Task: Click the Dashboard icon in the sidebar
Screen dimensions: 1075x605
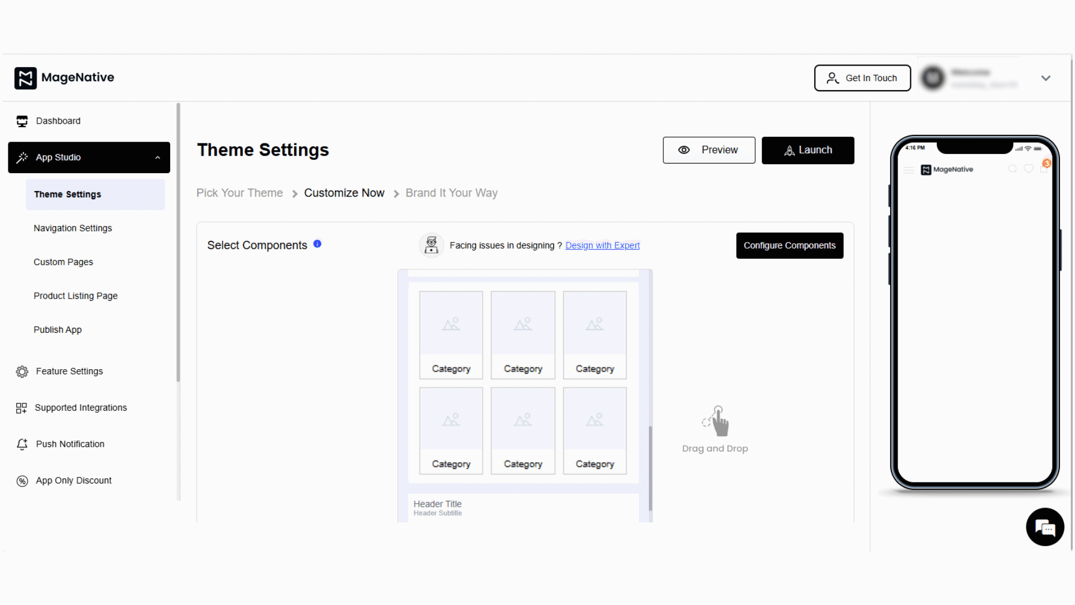Action: (x=22, y=121)
